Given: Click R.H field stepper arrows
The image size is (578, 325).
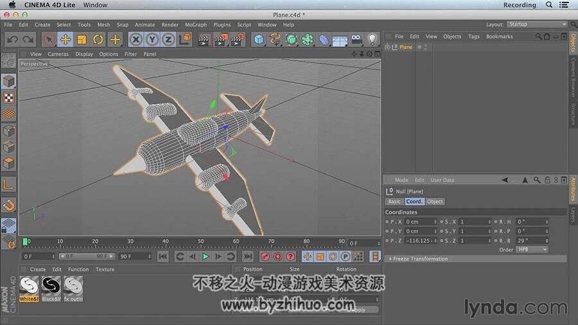Looking at the screenshot, I should tap(547, 222).
